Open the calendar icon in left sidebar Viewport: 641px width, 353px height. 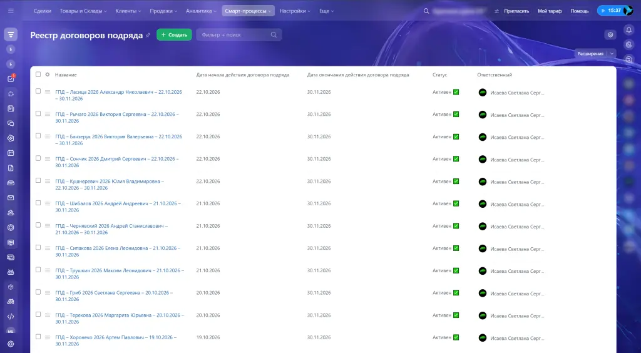[11, 153]
